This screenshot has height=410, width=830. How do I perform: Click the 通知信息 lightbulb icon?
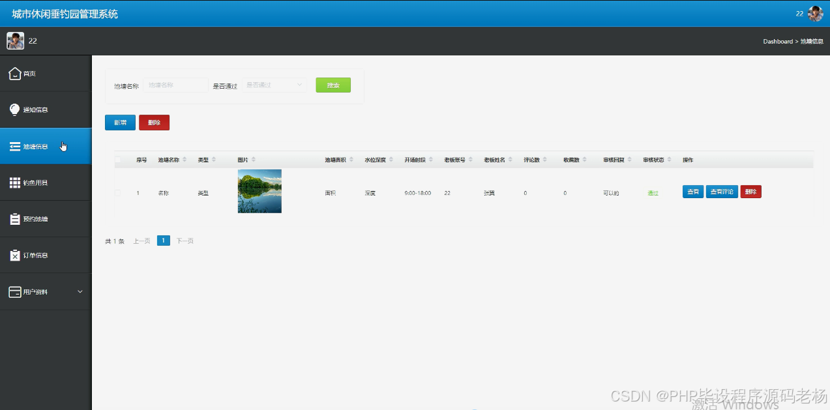click(15, 110)
